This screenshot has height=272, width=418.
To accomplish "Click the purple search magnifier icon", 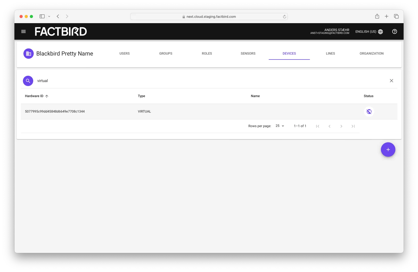I will (28, 81).
